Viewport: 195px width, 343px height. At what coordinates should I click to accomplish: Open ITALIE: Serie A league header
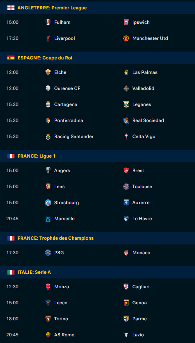click(x=98, y=272)
